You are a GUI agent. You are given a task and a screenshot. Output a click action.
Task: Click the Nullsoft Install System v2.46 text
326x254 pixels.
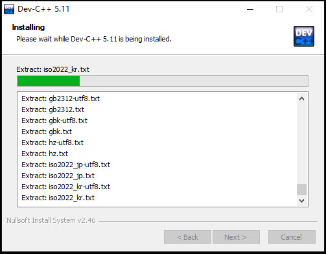51,220
